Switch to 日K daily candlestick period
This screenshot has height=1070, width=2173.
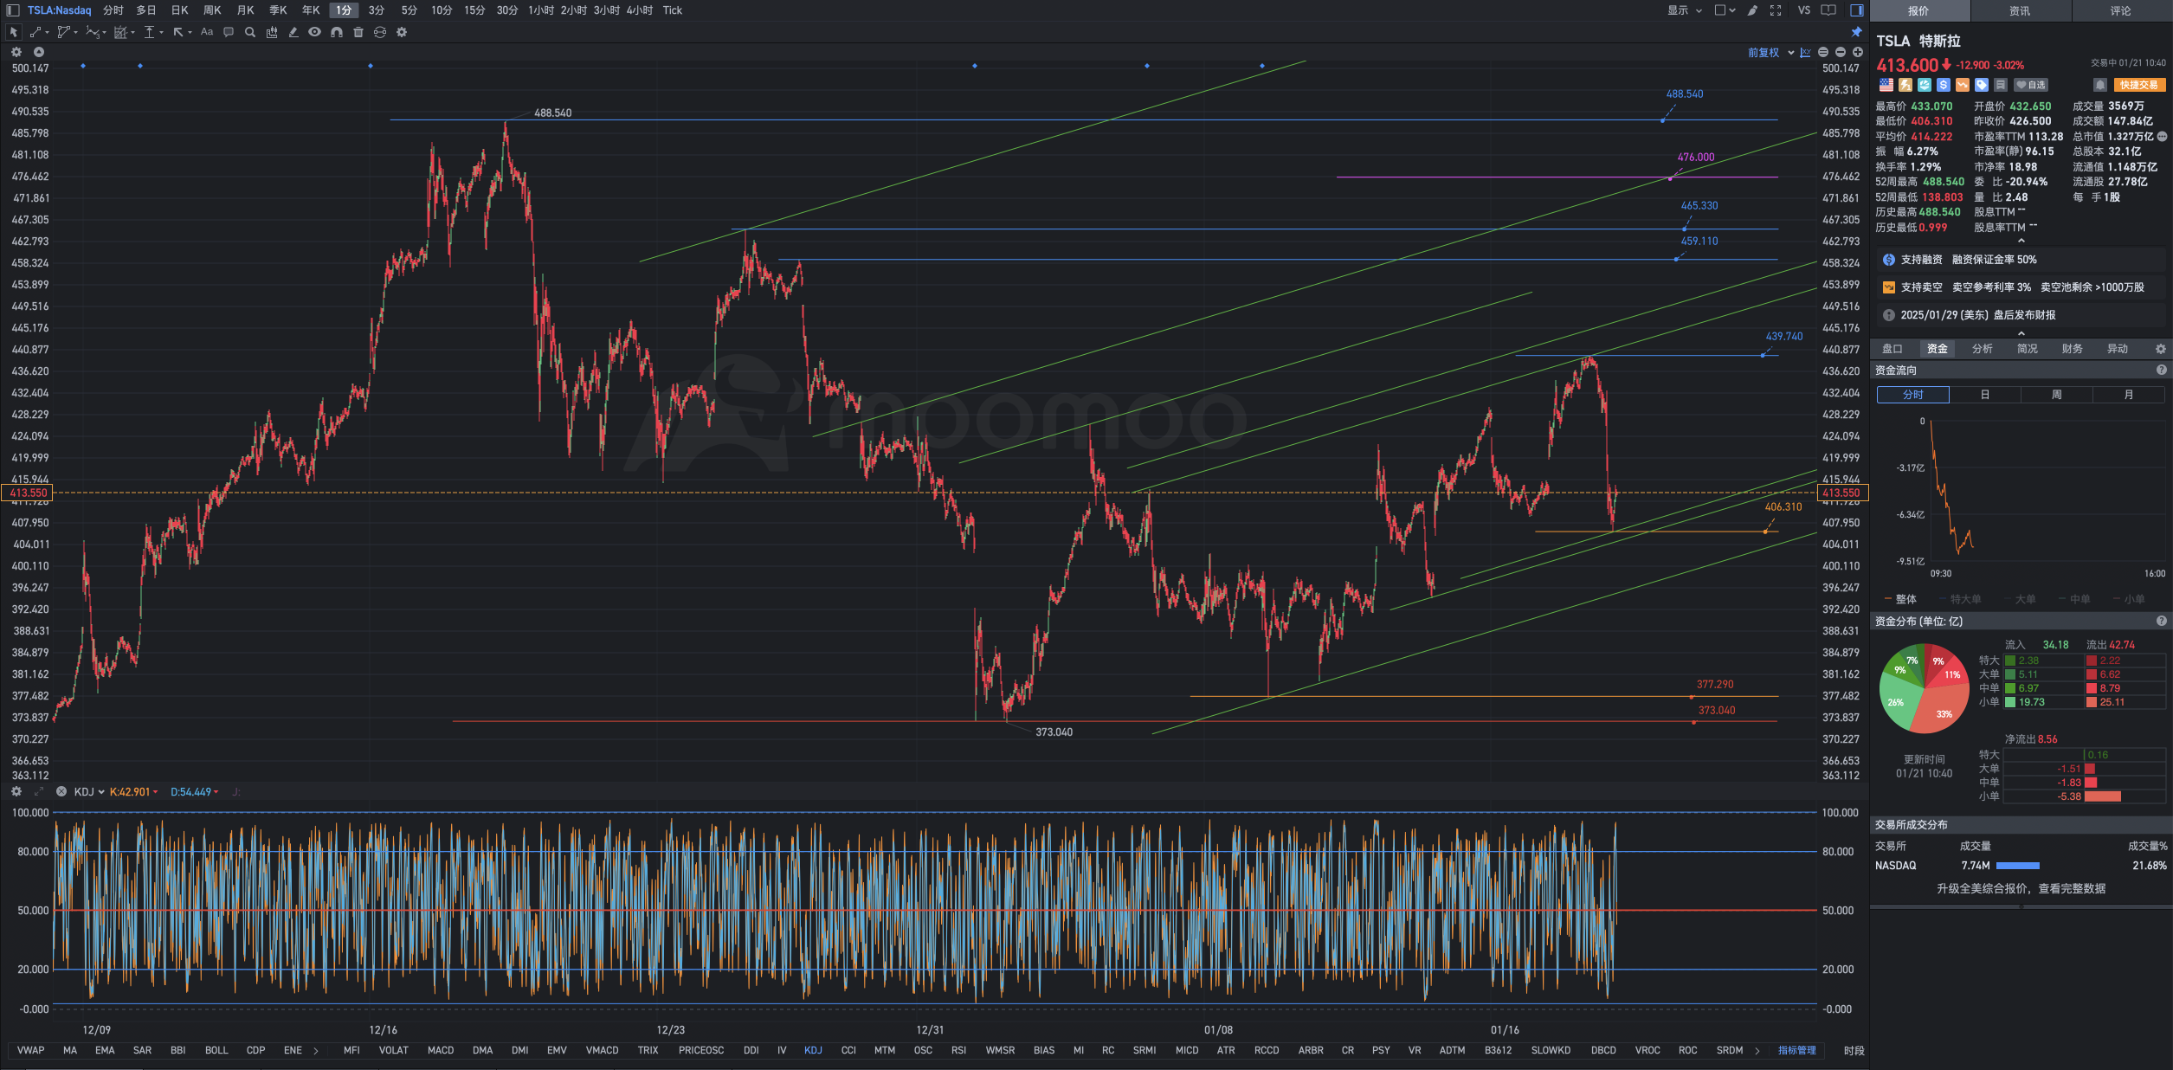[179, 10]
